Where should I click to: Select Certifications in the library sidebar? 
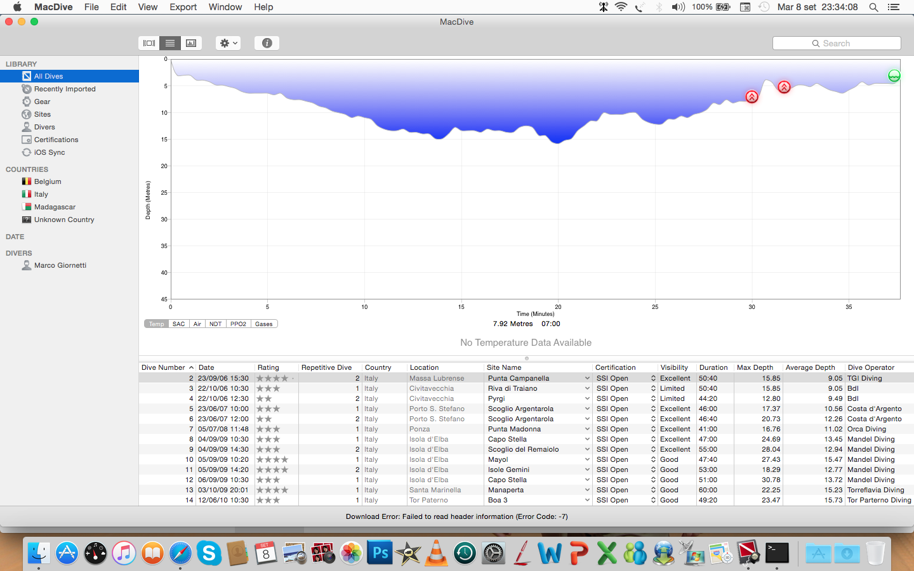point(56,140)
